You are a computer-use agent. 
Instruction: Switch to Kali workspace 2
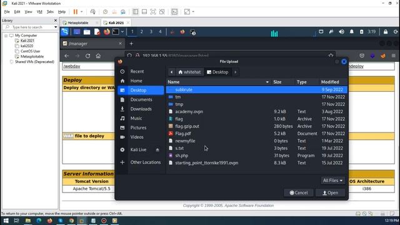[142, 32]
